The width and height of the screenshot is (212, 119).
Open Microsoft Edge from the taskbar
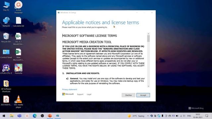tap(34, 116)
